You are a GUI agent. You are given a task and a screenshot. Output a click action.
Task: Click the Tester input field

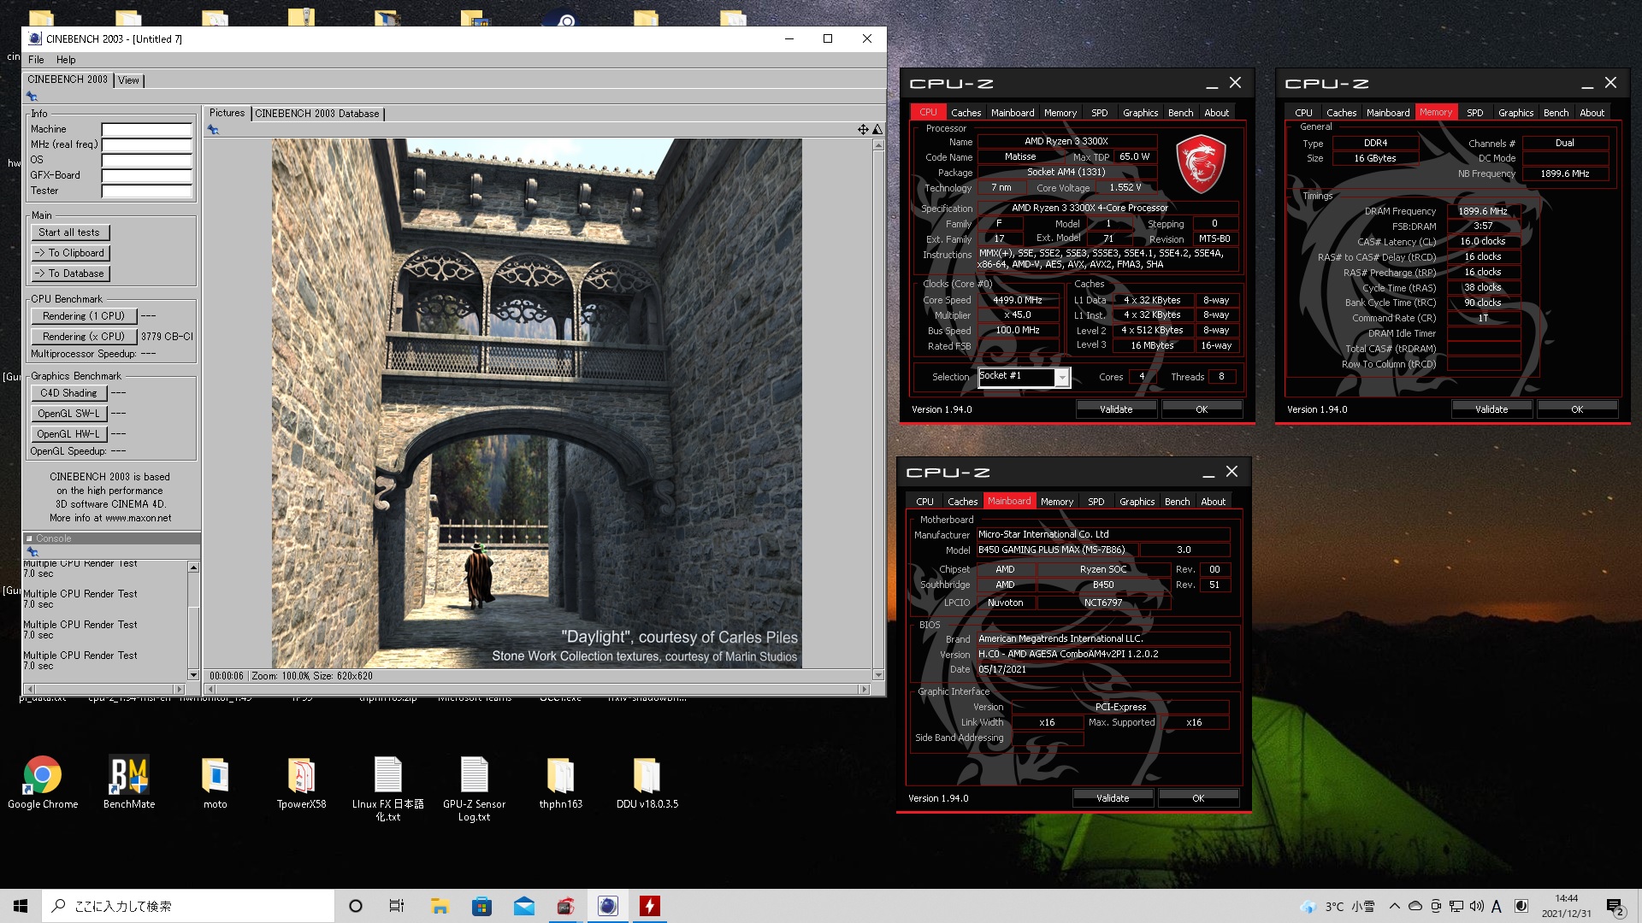tap(147, 191)
